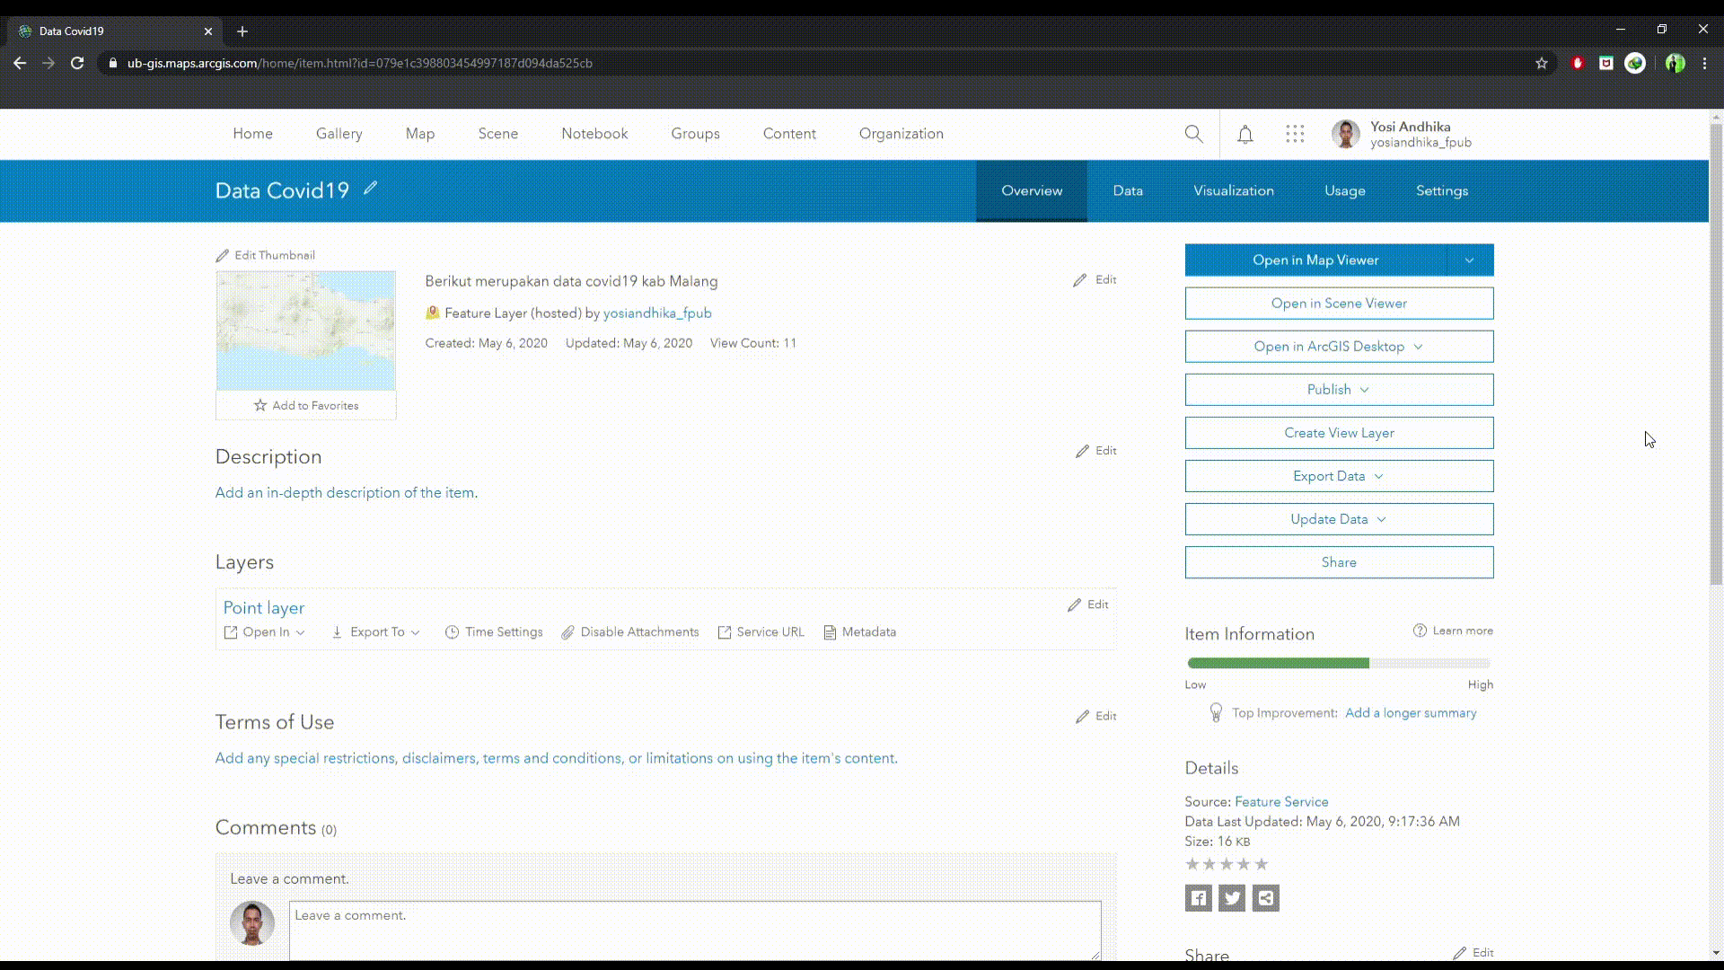This screenshot has width=1724, height=970.
Task: Open the app launcher grid icon
Action: pos(1295,134)
